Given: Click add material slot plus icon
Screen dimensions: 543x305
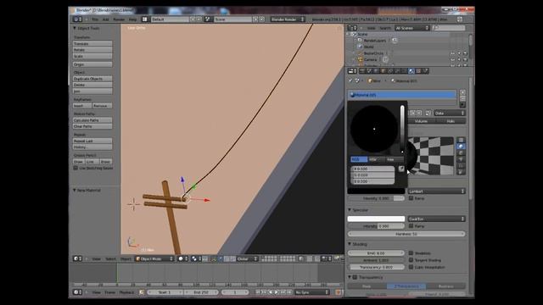Looking at the screenshot, I should click(x=462, y=92).
